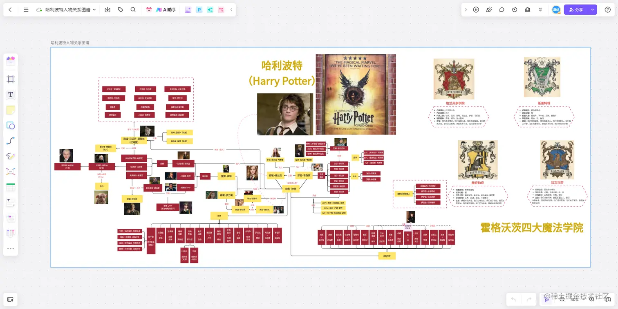Open the voting bar chart icon
This screenshot has width=618, height=309.
(x=528, y=10)
